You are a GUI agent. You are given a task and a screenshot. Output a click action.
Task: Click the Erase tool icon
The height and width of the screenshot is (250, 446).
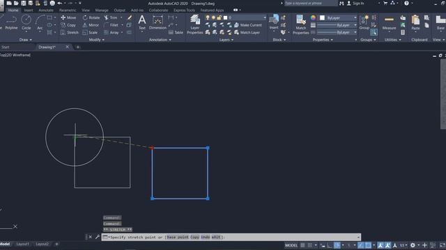click(x=130, y=17)
